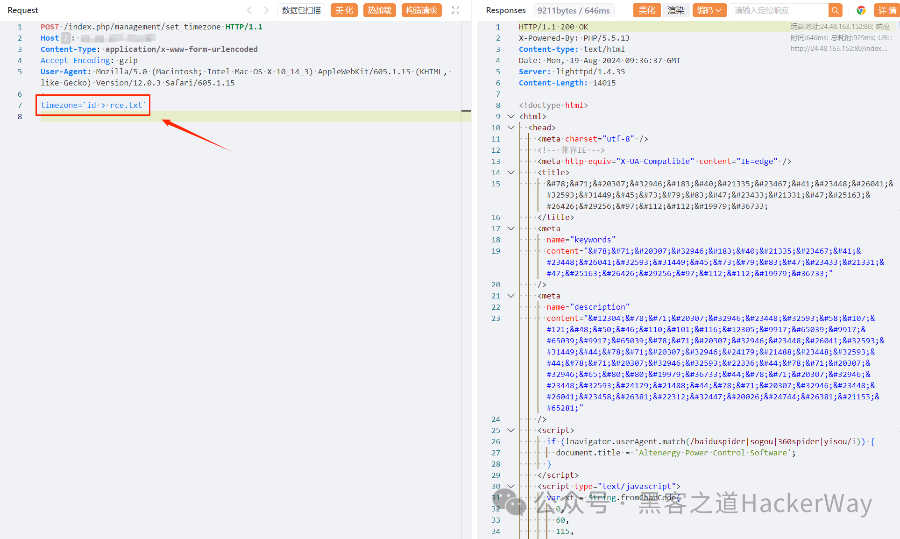Click the http://24.48.163.152:80/index URL text

839,48
